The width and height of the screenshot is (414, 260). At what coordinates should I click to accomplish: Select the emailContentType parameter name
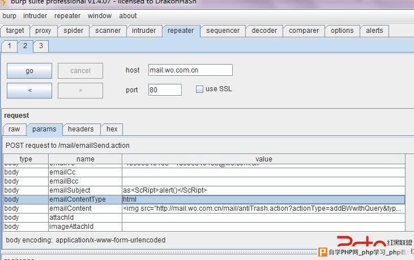(x=86, y=199)
